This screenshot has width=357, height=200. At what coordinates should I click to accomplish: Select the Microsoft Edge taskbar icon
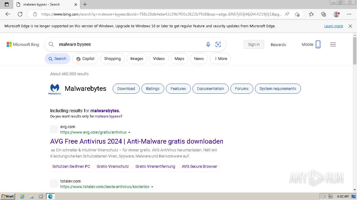coord(50,196)
